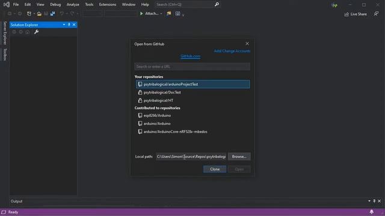Click the Live Share button

coord(356,14)
